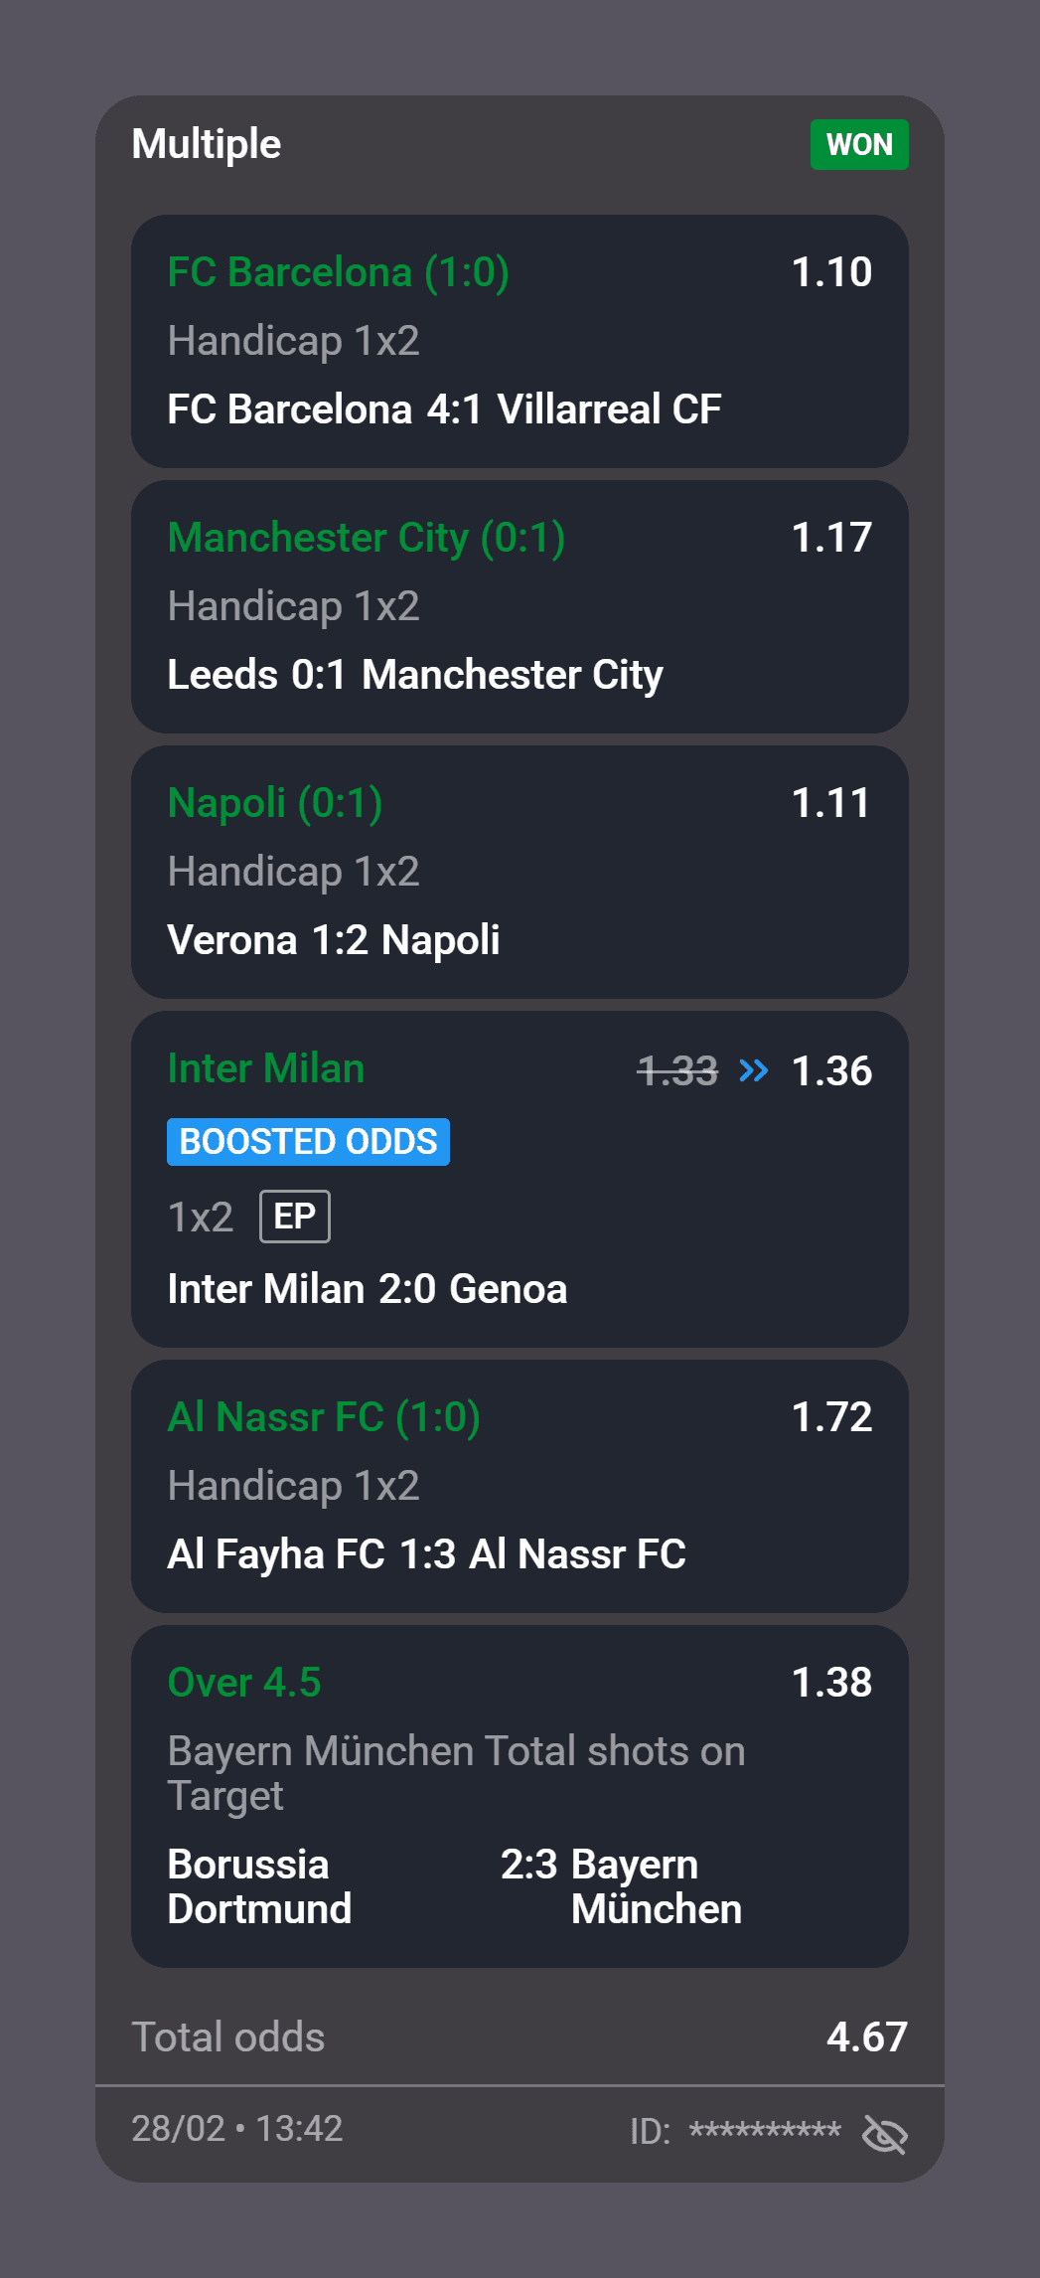
Task: Select the 1.36 boosted odds value
Action: (x=831, y=1070)
